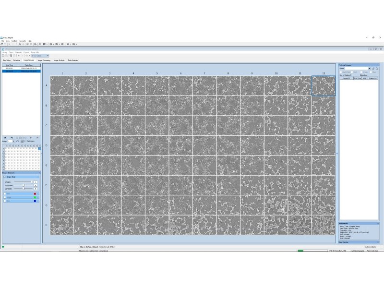Jump to last image with skip-forward arrow
Image resolution: width=384 pixels, height=288 pixels.
(x=37, y=138)
